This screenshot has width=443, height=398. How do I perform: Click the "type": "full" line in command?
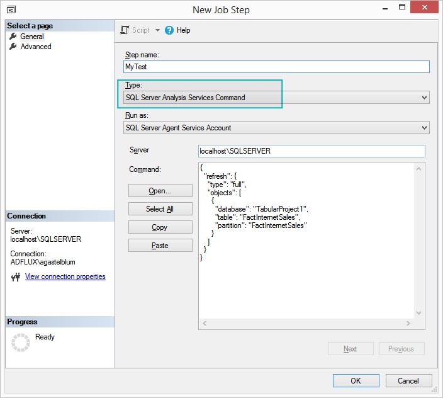pyautogui.click(x=227, y=185)
